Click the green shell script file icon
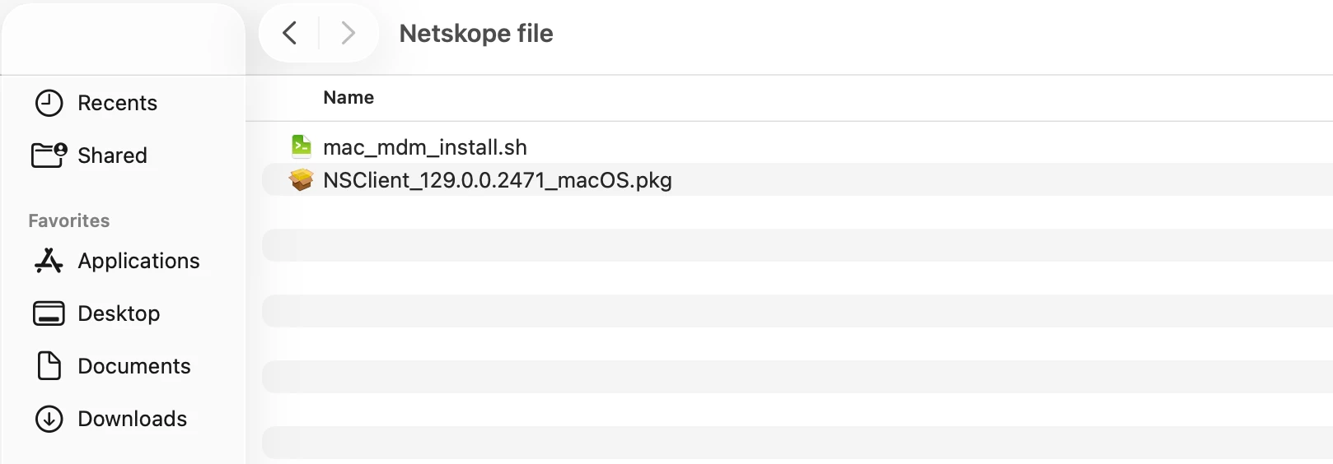Viewport: 1333px width, 464px height. [302, 146]
